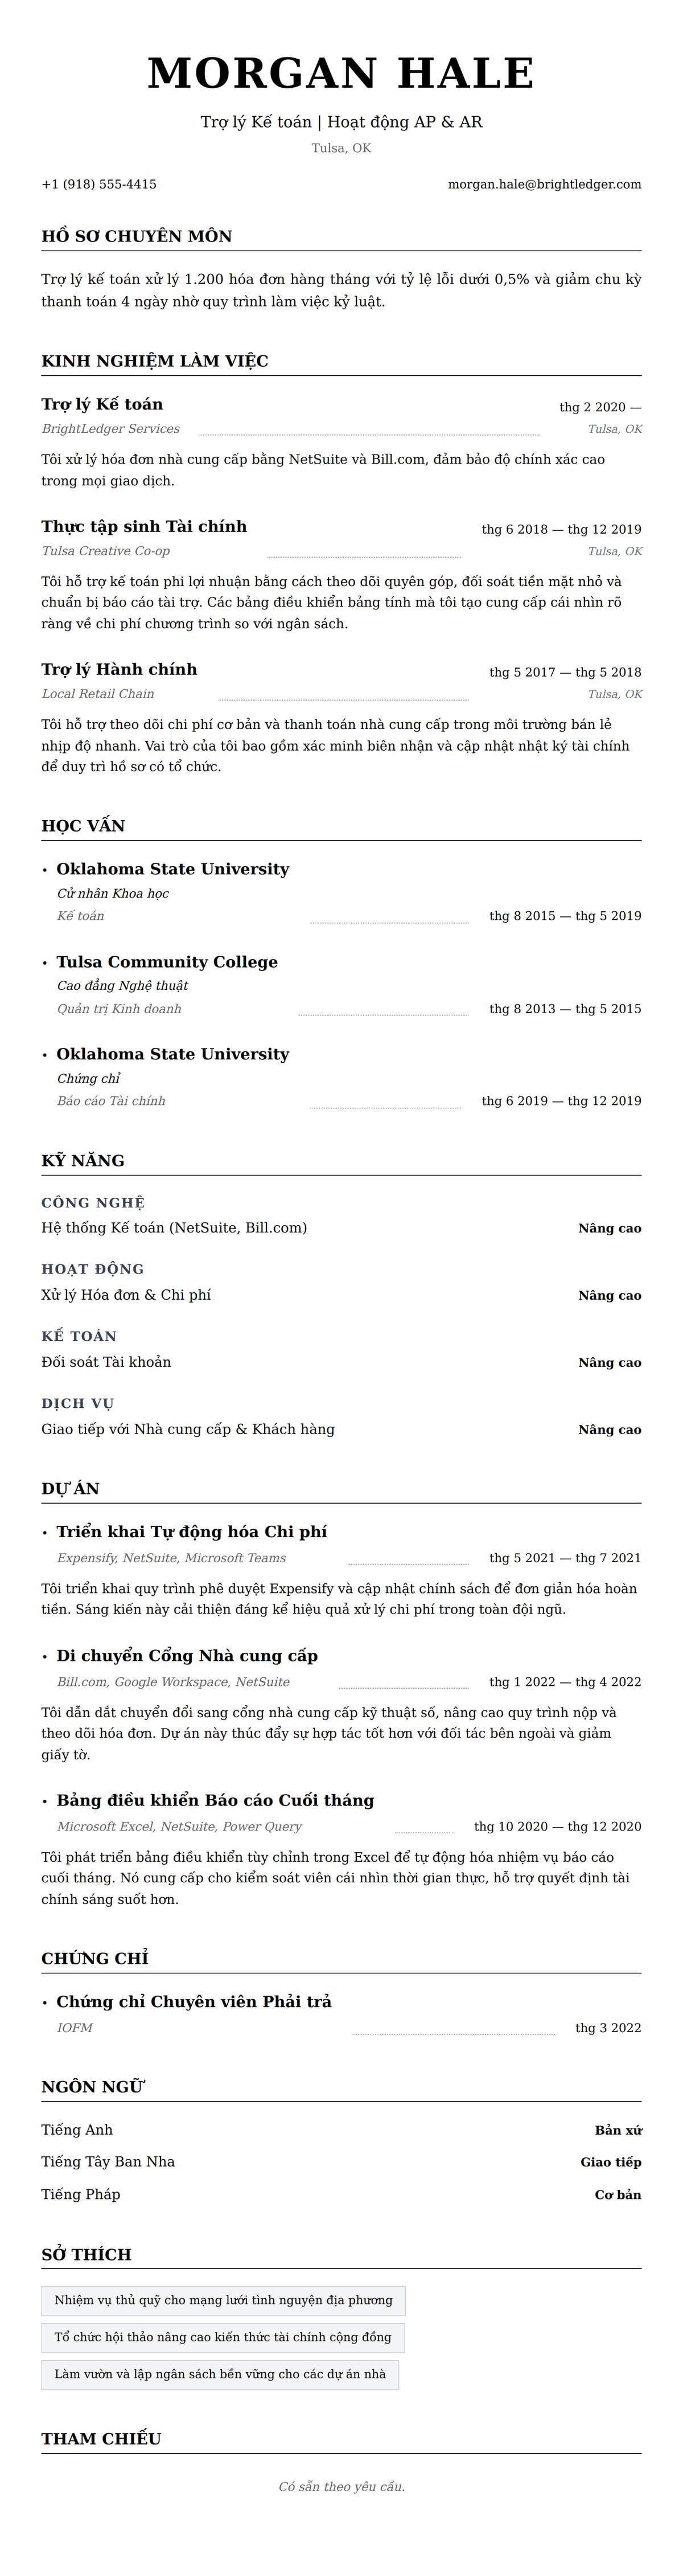The height and width of the screenshot is (2576, 683).
Task: Open Triển khai Tự động hóa Chi phí project
Action: point(192,1532)
